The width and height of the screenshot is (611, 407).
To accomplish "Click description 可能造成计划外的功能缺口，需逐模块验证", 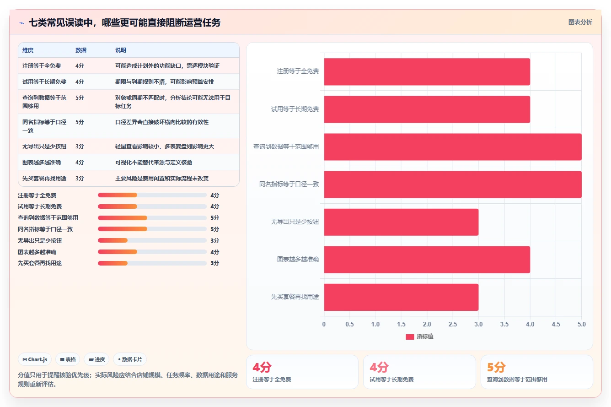I will 167,66.
